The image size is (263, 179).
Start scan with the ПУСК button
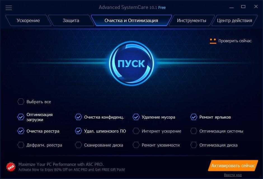(131, 63)
